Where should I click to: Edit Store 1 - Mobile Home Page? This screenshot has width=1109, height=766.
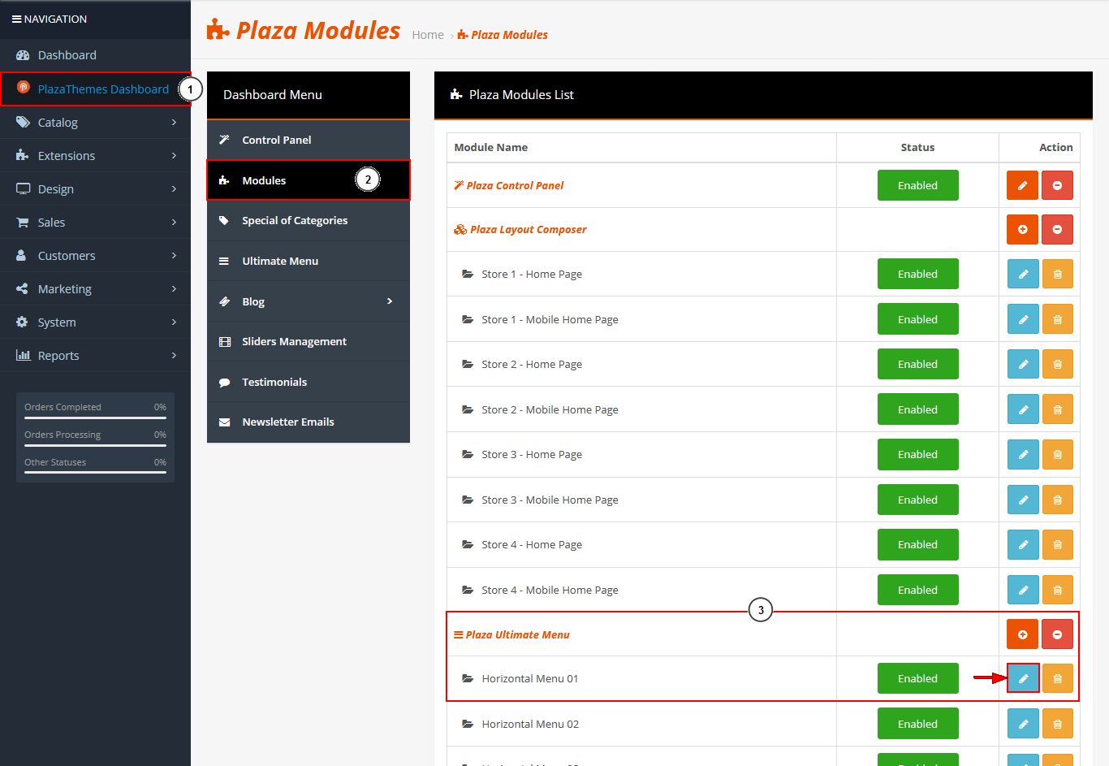1023,319
